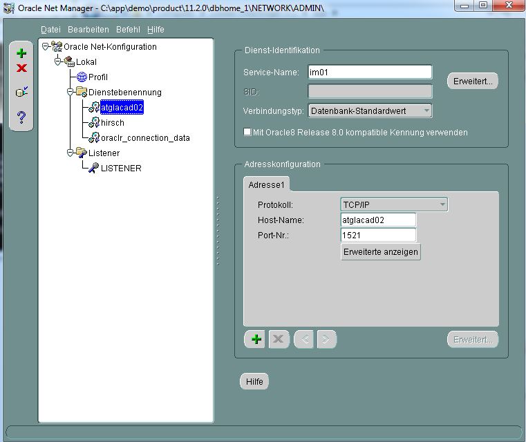Image resolution: width=526 pixels, height=442 pixels.
Task: Click the Port-Nr. input field
Action: pos(378,235)
